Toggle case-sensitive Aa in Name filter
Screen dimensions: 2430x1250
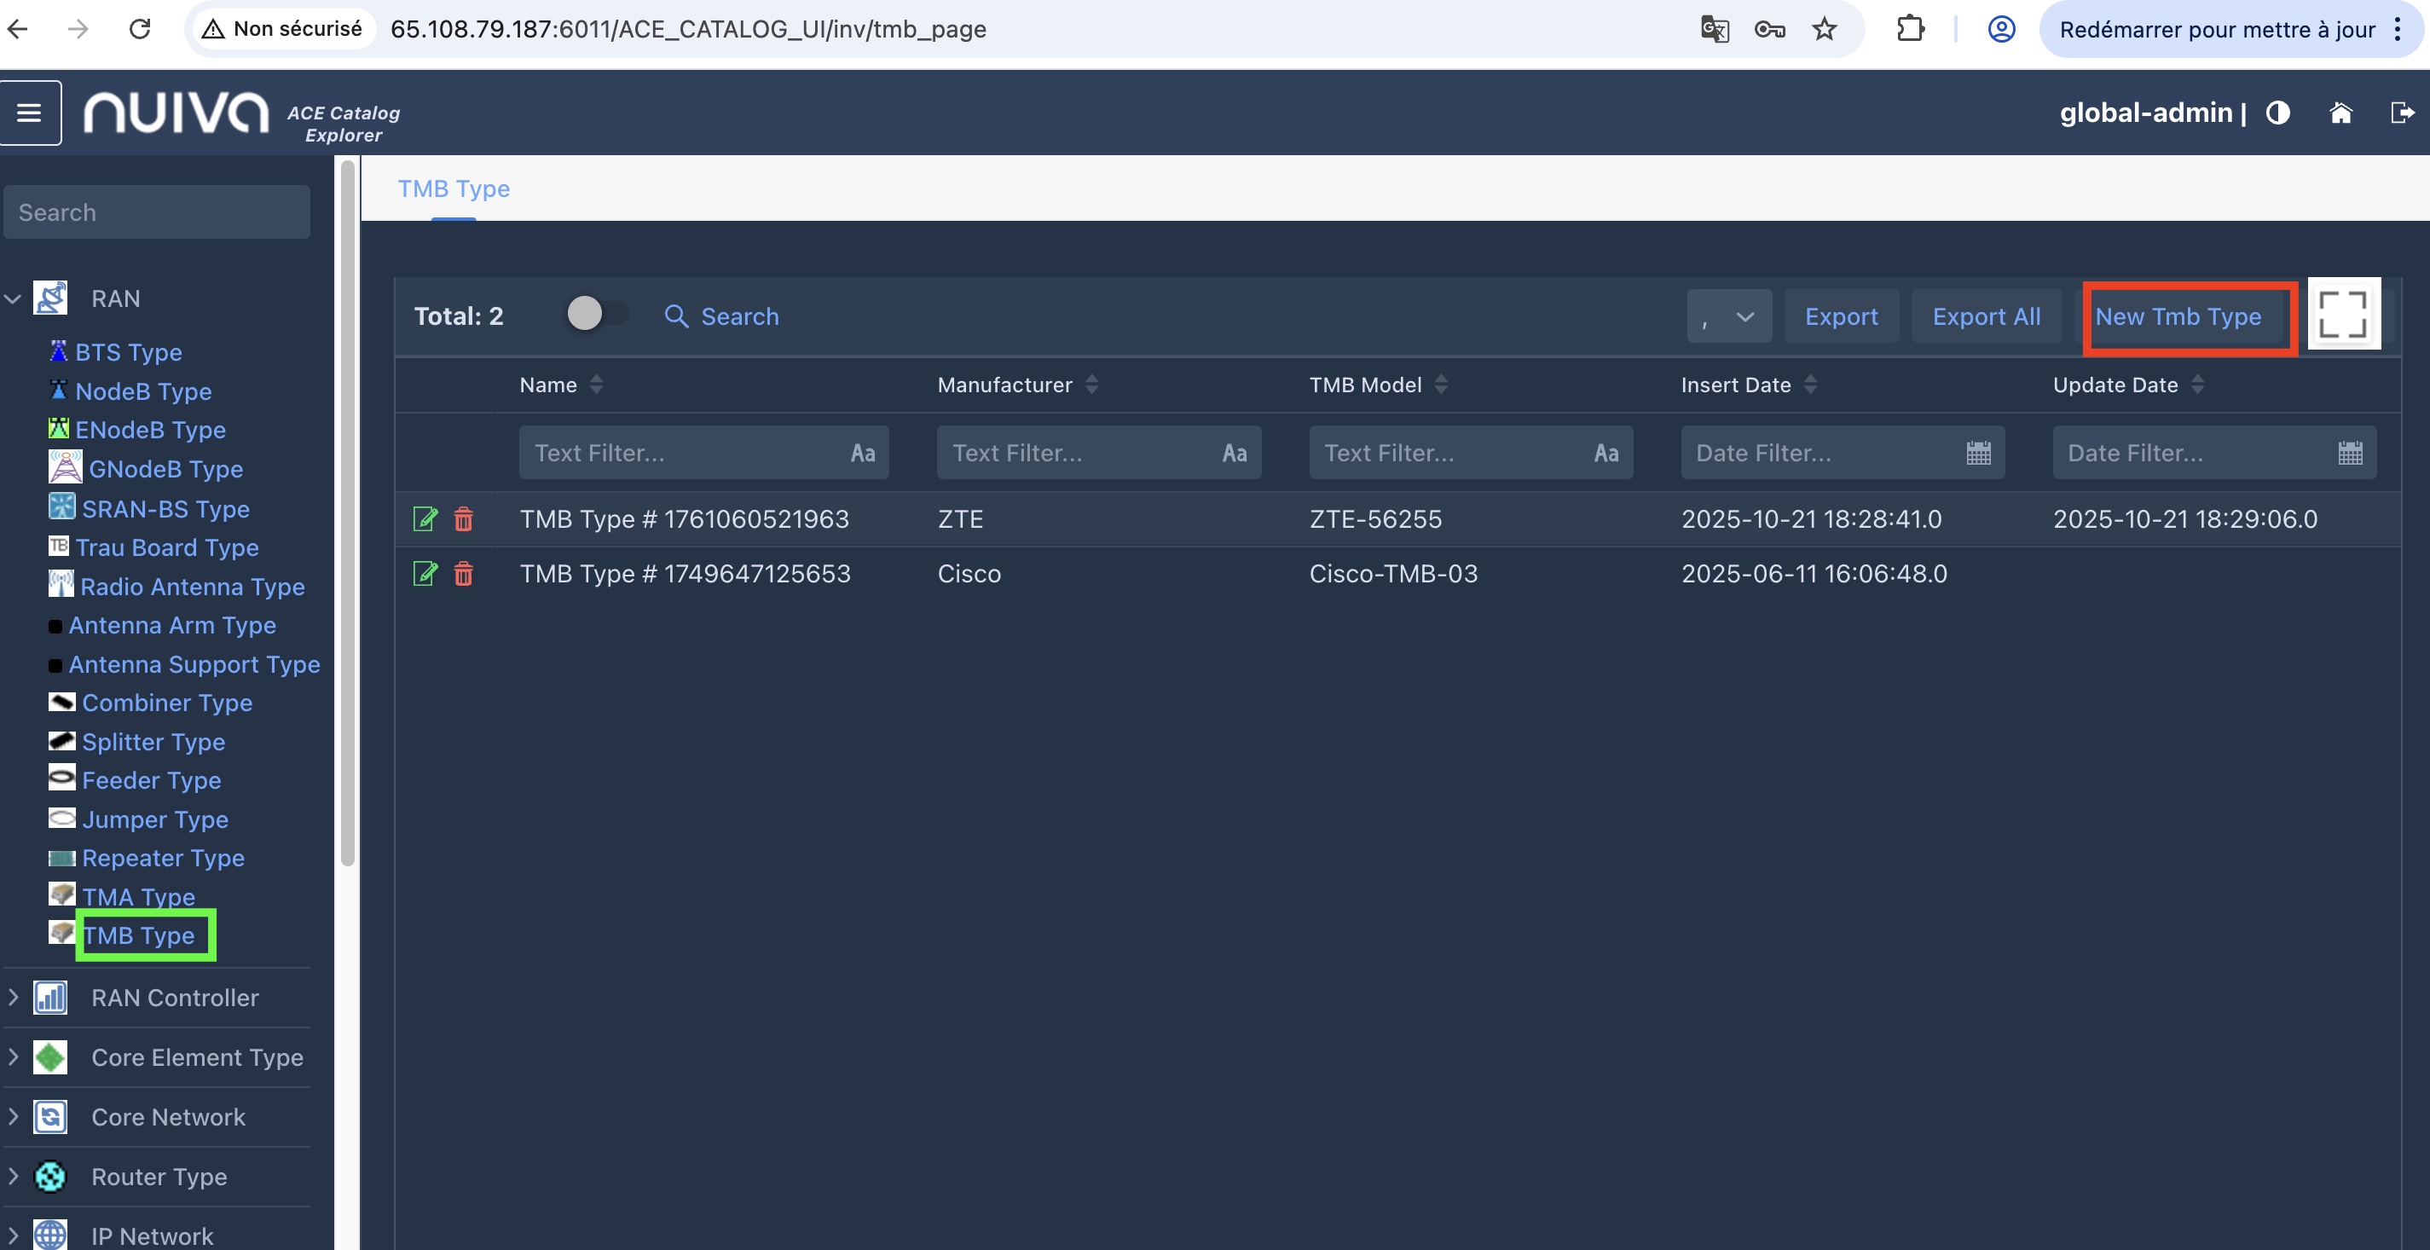pyautogui.click(x=862, y=453)
